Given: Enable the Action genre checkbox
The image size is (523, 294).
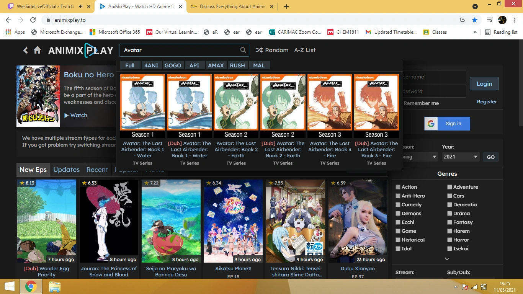Looking at the screenshot, I should pos(398,187).
